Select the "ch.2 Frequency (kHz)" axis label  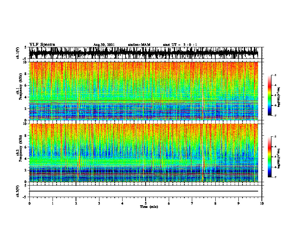pos(19,148)
